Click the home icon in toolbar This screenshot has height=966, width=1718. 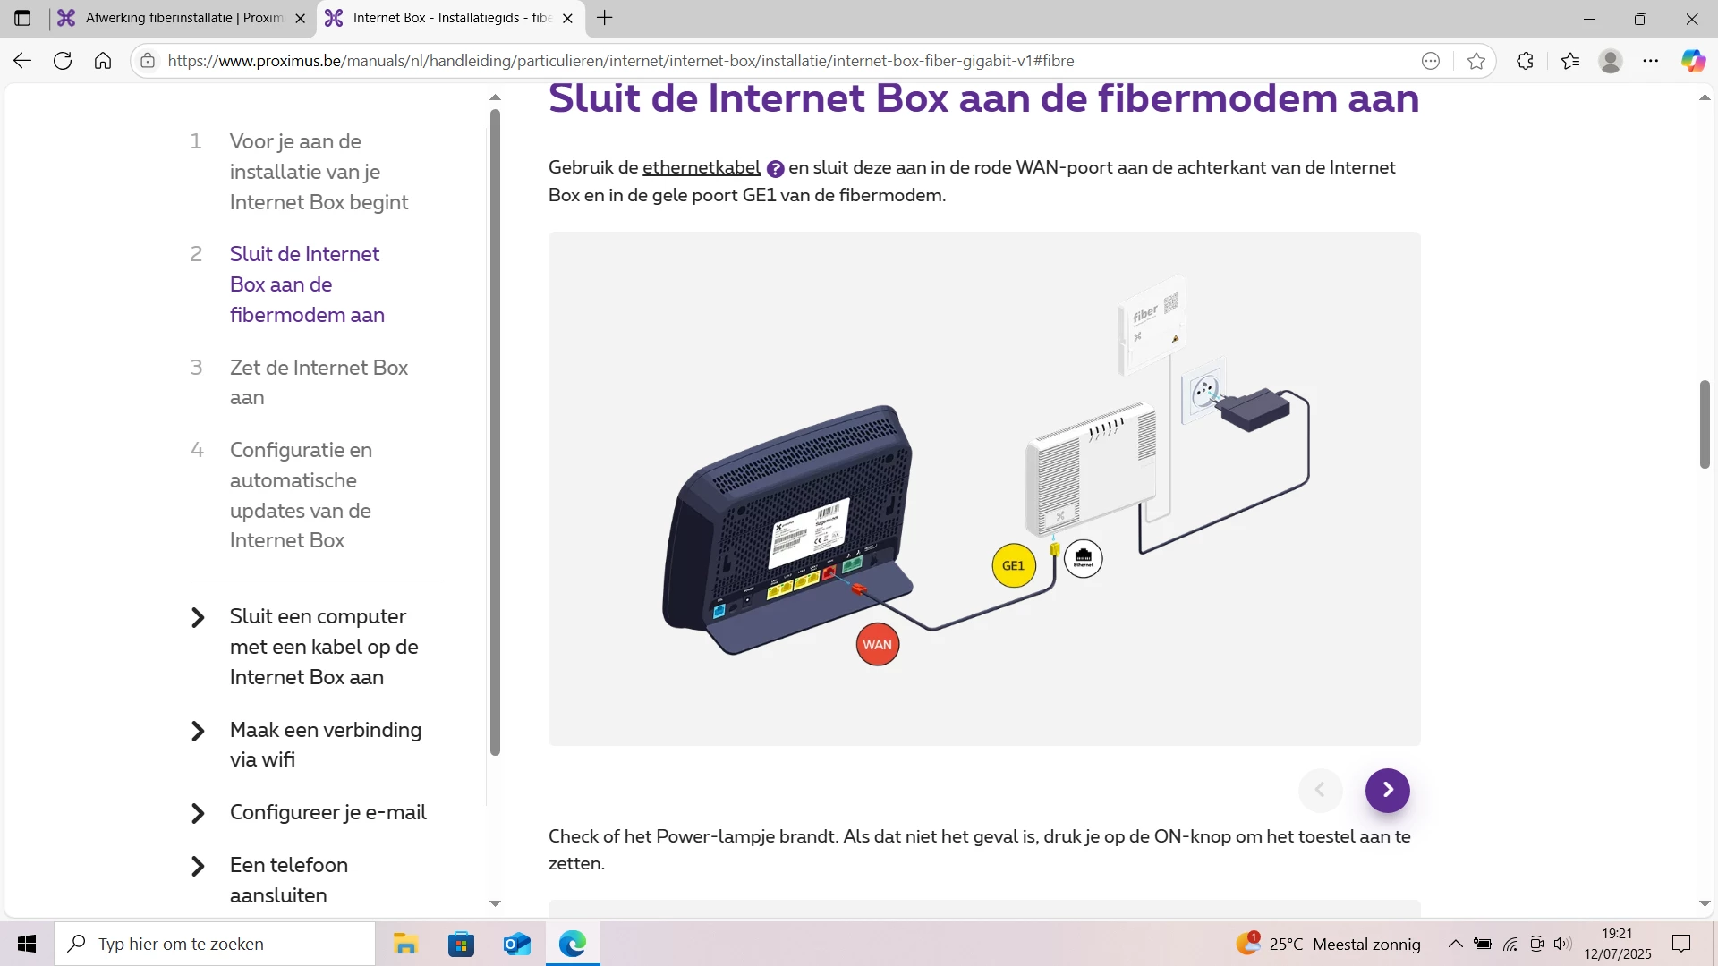103,61
